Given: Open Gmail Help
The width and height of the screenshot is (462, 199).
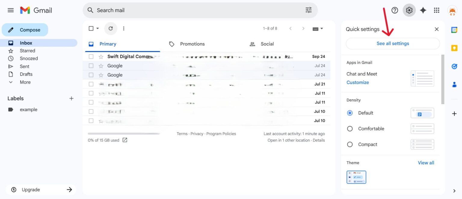Looking at the screenshot, I should (x=395, y=10).
